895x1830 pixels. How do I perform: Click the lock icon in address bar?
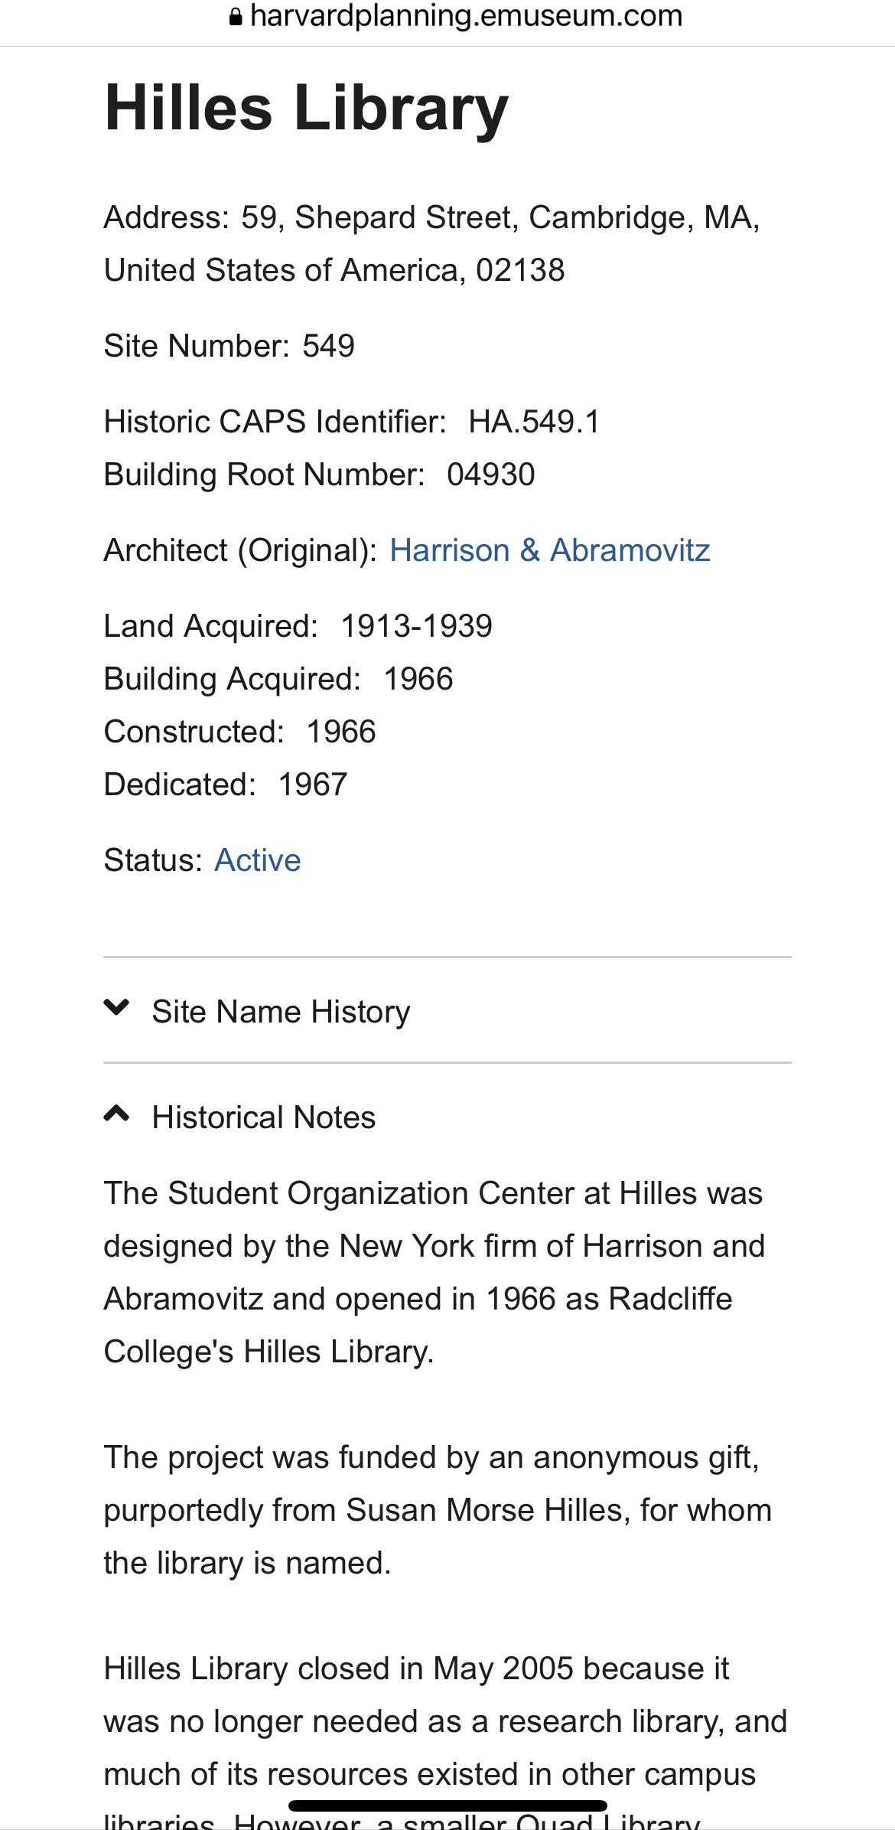pos(236,17)
